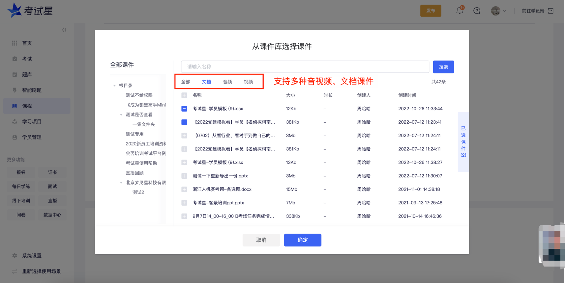565x283 pixels.
Task: Click the 确定 confirm button
Action: [303, 240]
